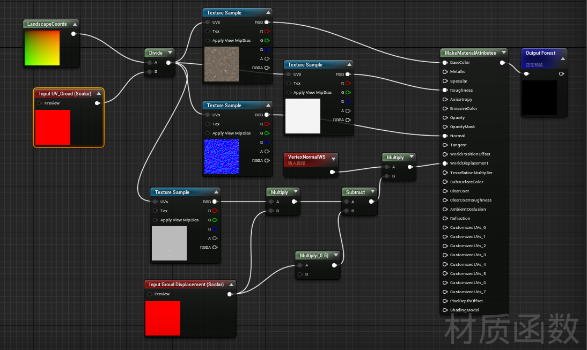Click the Output Forest output pin
This screenshot has height=350, width=587.
(562, 73)
